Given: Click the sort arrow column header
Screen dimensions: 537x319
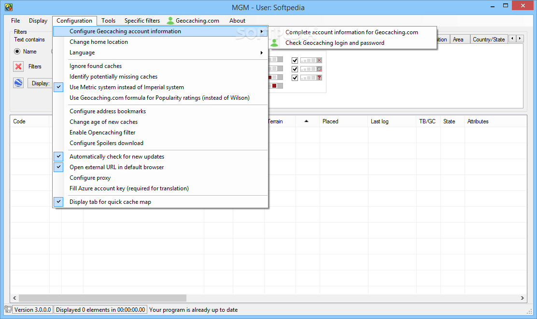Looking at the screenshot, I should point(307,121).
